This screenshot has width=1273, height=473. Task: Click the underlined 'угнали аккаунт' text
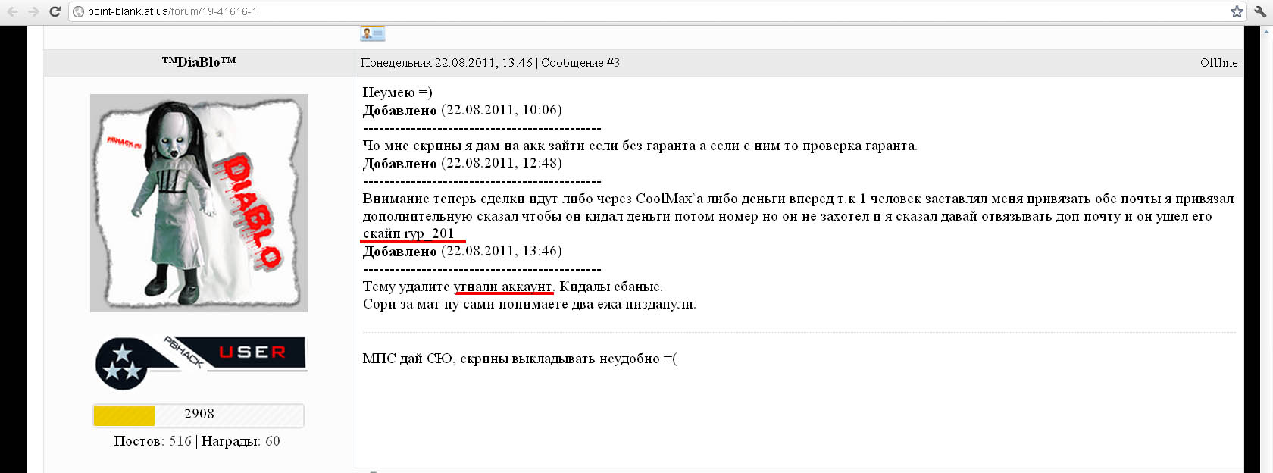503,287
